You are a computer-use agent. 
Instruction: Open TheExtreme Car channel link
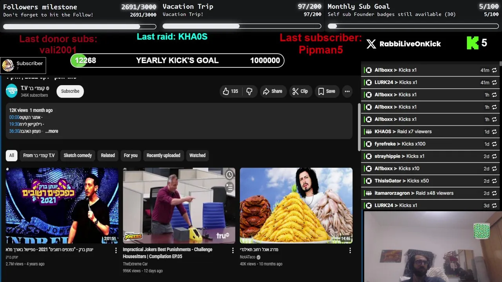[135, 264]
